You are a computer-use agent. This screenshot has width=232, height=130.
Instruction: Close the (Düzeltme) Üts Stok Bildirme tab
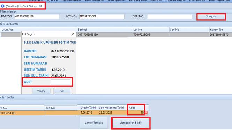(x=40, y=6)
